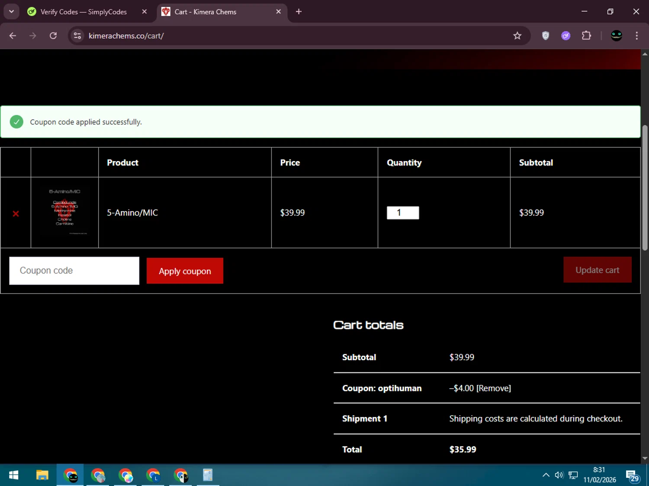
Task: Select the Price cell $39.99
Action: pos(292,213)
